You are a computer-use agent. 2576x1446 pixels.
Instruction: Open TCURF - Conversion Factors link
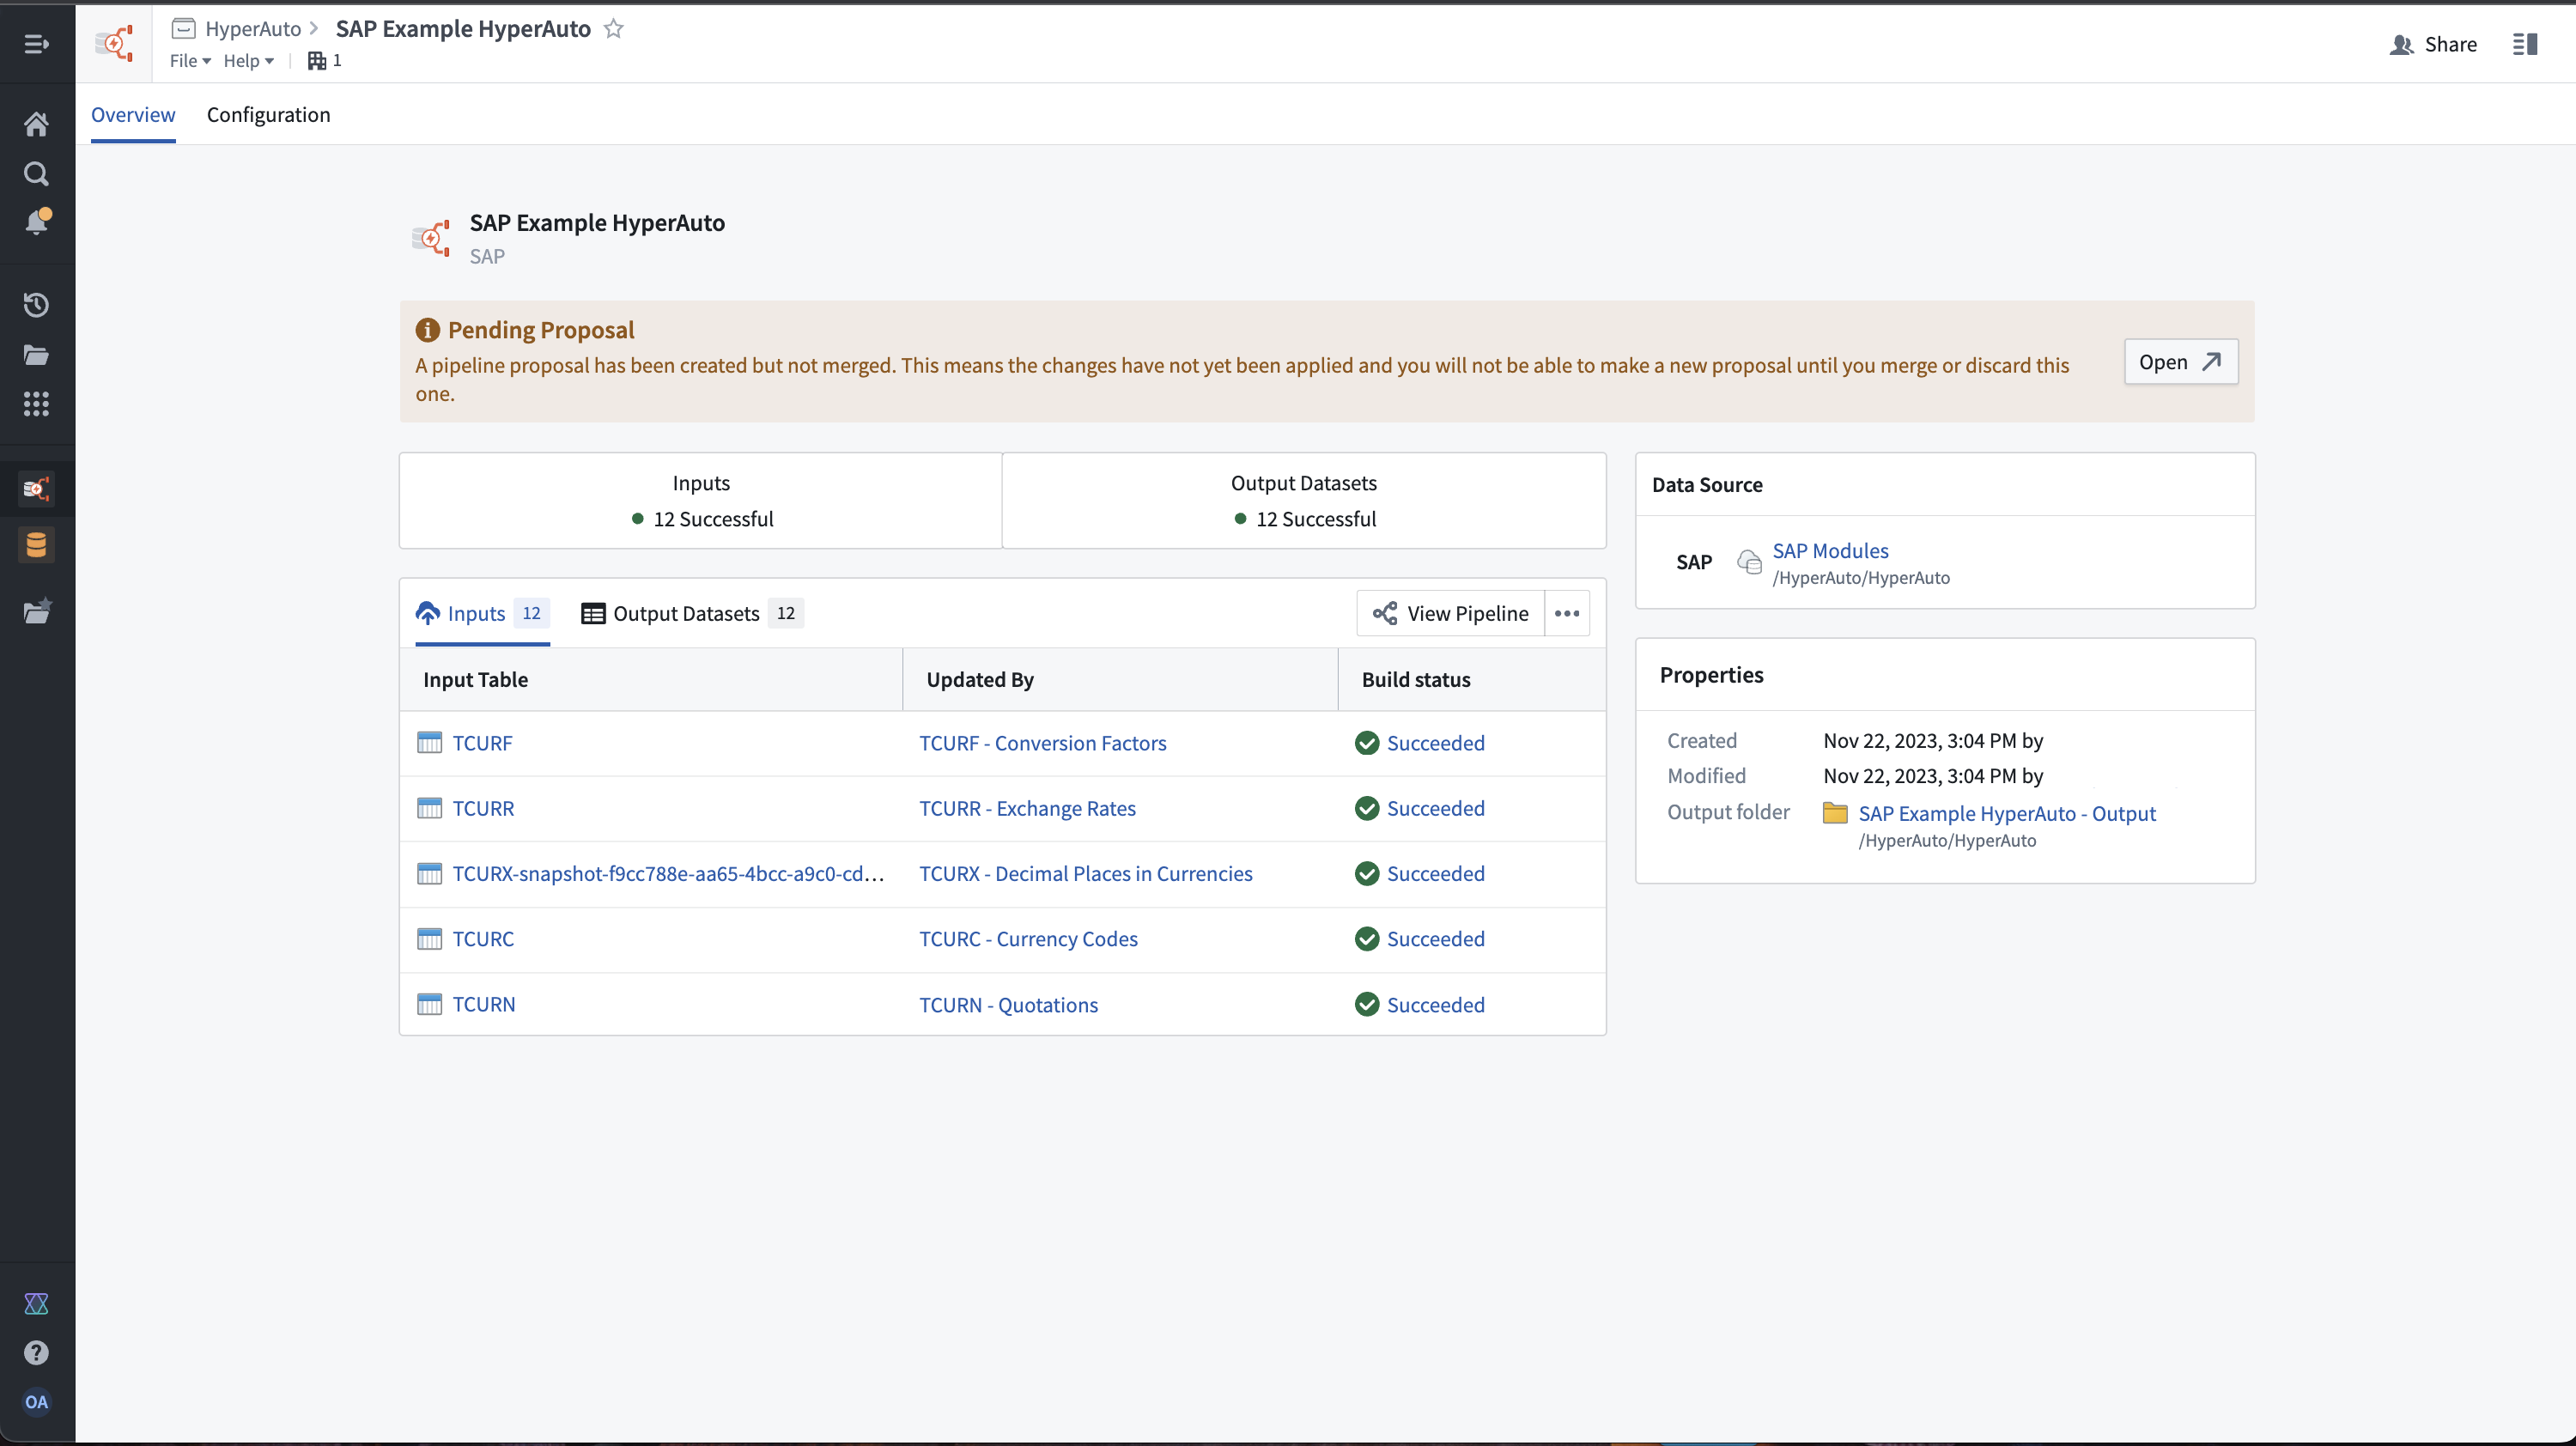(1042, 743)
